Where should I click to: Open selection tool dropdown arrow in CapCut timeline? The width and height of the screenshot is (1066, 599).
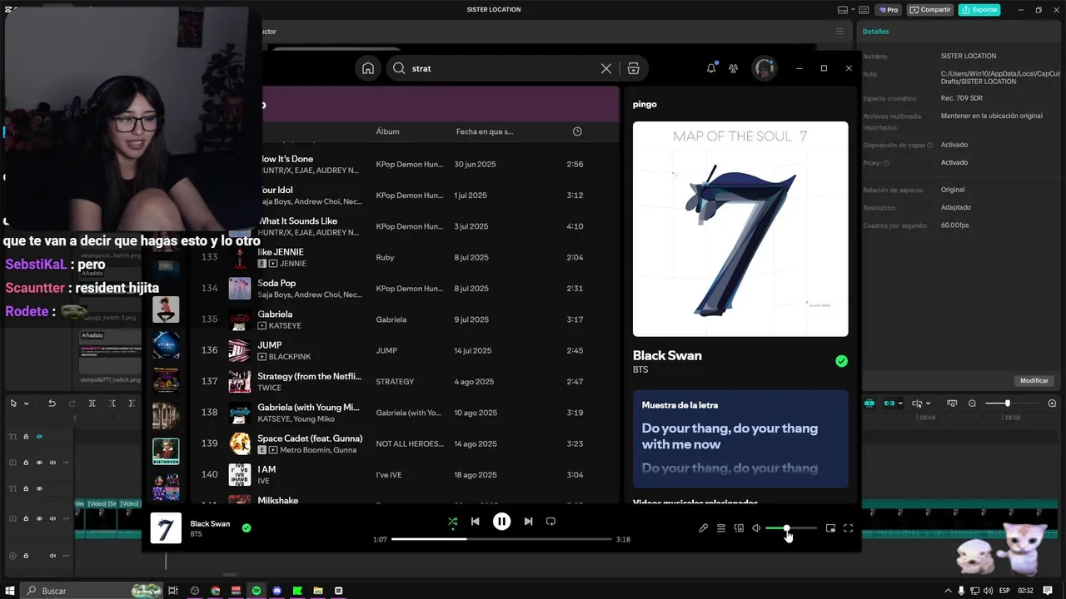click(27, 403)
